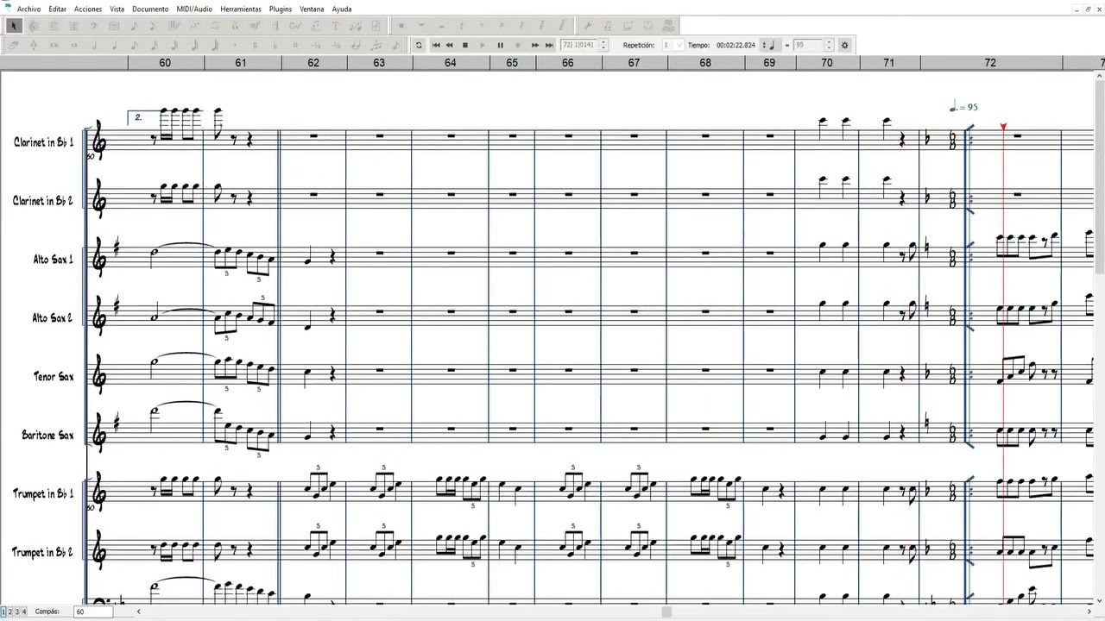Pause playback
This screenshot has width=1105, height=621.
click(501, 45)
